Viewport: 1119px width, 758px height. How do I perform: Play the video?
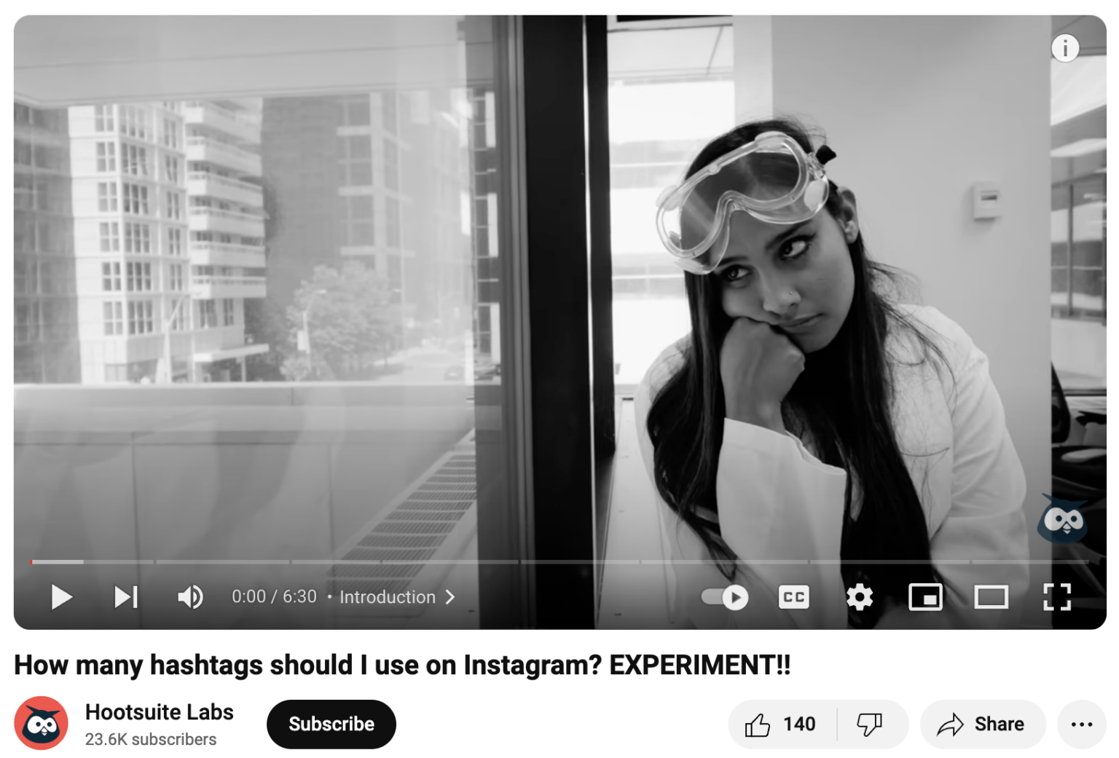tap(62, 597)
